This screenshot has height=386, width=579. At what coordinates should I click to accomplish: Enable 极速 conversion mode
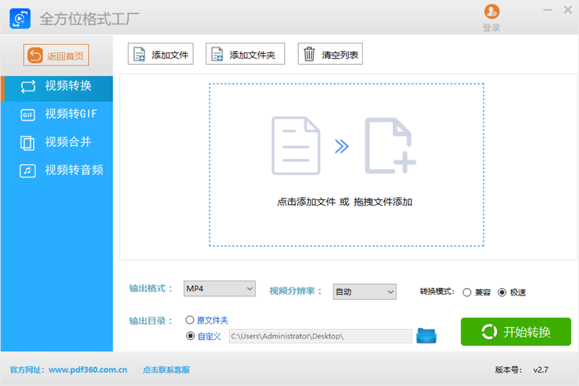tap(503, 293)
